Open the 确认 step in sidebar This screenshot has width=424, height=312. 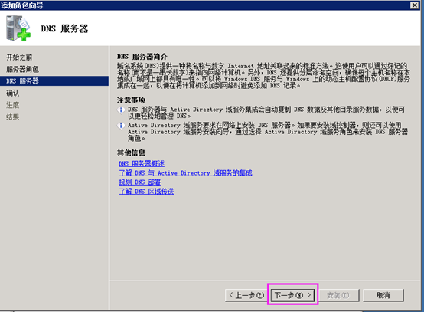click(13, 93)
